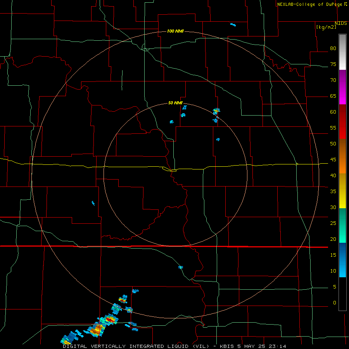Click the 55 value on the color scale
Screen dimensions: 349x349
tap(333, 128)
